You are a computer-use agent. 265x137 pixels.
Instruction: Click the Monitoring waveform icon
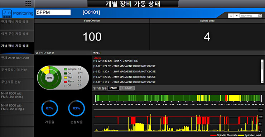7,13
